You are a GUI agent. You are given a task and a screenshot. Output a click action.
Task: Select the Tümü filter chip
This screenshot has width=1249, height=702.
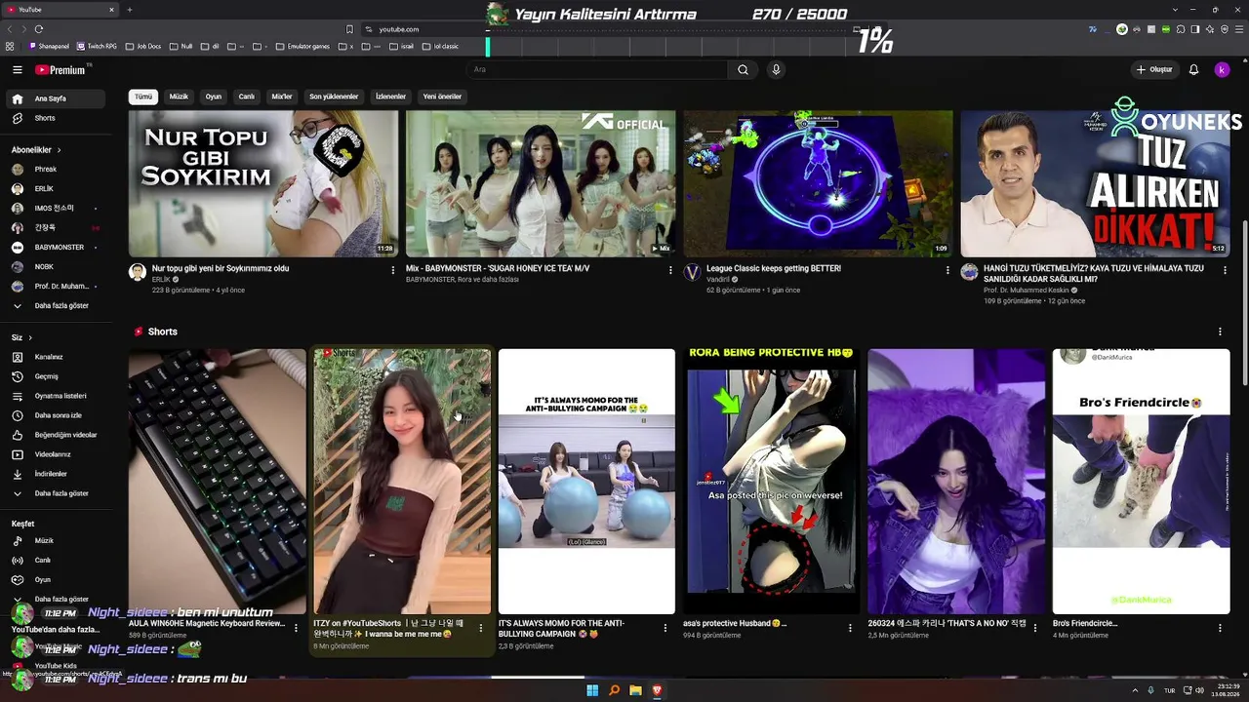(x=143, y=97)
